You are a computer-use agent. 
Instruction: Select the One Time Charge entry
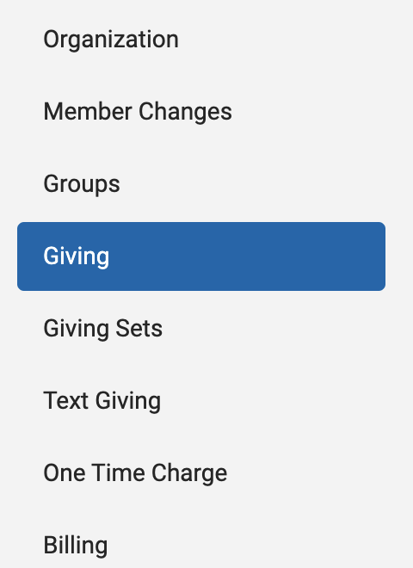pos(201,473)
